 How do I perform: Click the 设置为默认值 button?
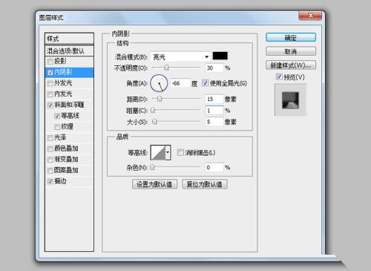(154, 184)
